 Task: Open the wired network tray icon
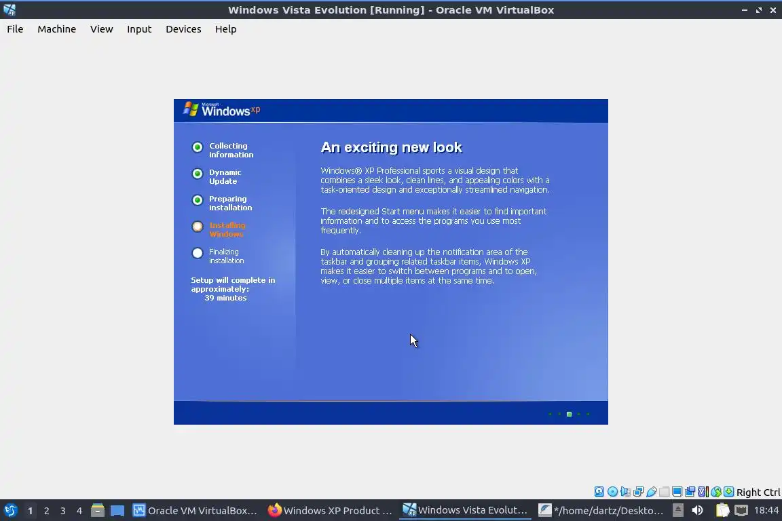point(741,510)
